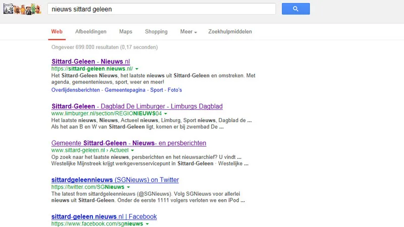Switch to the Afbeeldingen tab

click(91, 32)
